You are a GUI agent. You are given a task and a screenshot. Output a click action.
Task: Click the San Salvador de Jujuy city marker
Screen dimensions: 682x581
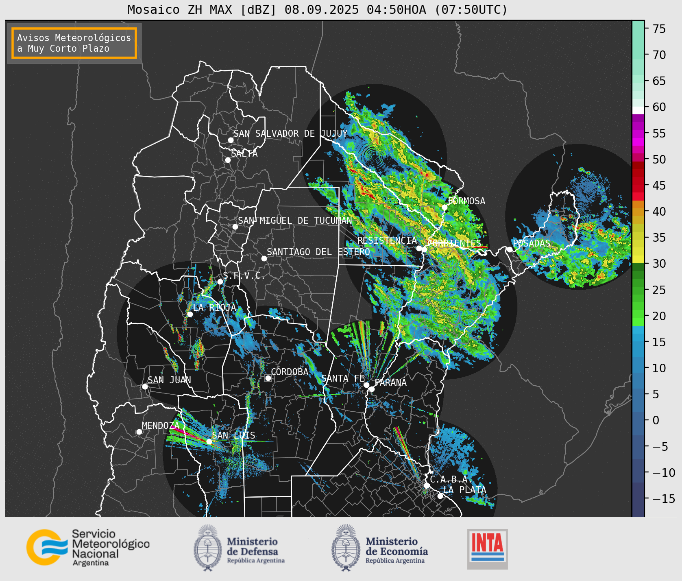(x=231, y=140)
